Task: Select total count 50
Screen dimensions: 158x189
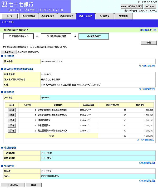Action: point(125,136)
